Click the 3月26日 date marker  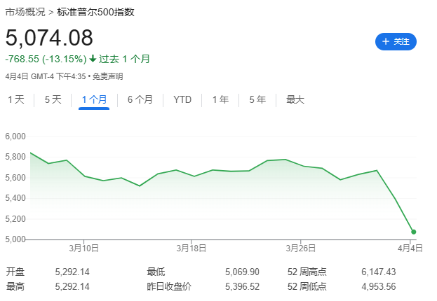click(x=301, y=248)
